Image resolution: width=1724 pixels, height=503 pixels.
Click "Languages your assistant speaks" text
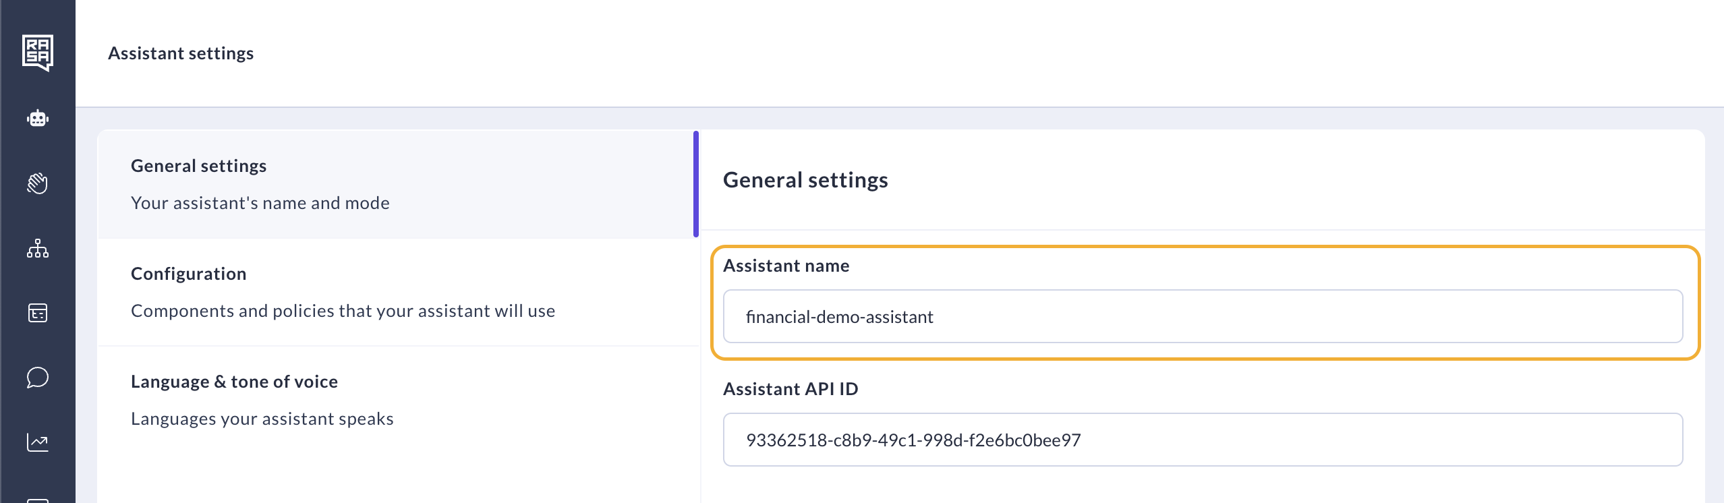pyautogui.click(x=262, y=419)
